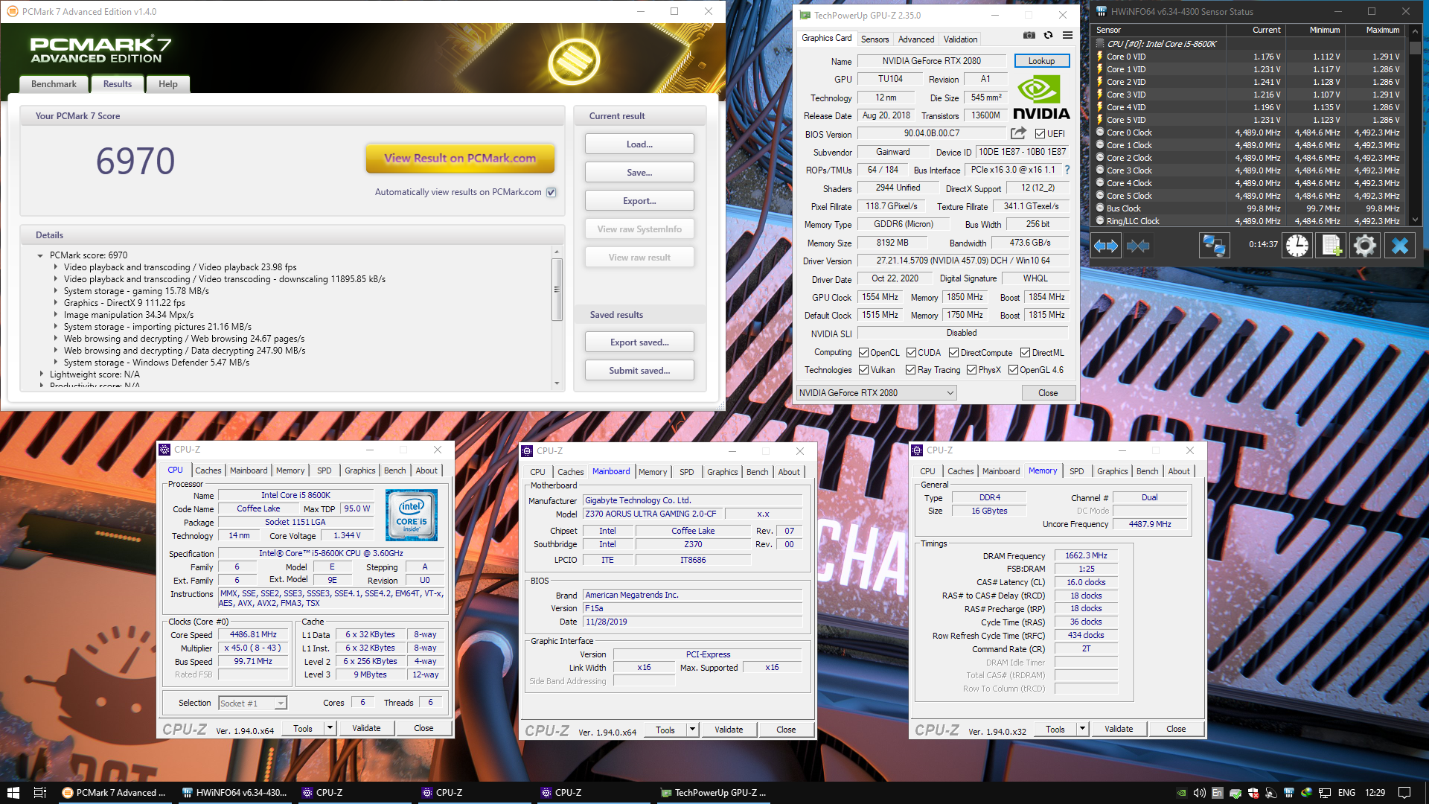Expand Video playback 23.98 fps item
The height and width of the screenshot is (804, 1429).
pos(55,267)
